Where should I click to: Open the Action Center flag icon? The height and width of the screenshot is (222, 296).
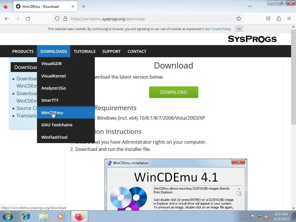(x=253, y=216)
